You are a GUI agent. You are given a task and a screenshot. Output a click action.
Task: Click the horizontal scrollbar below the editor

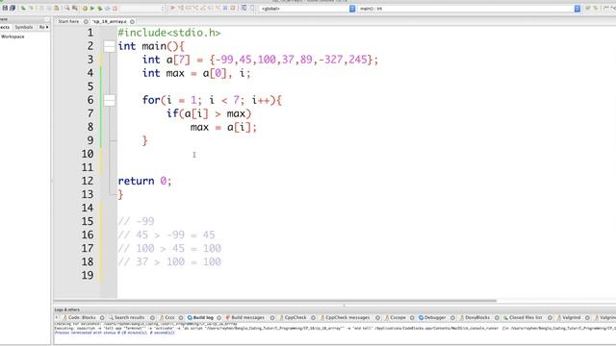pos(275,301)
